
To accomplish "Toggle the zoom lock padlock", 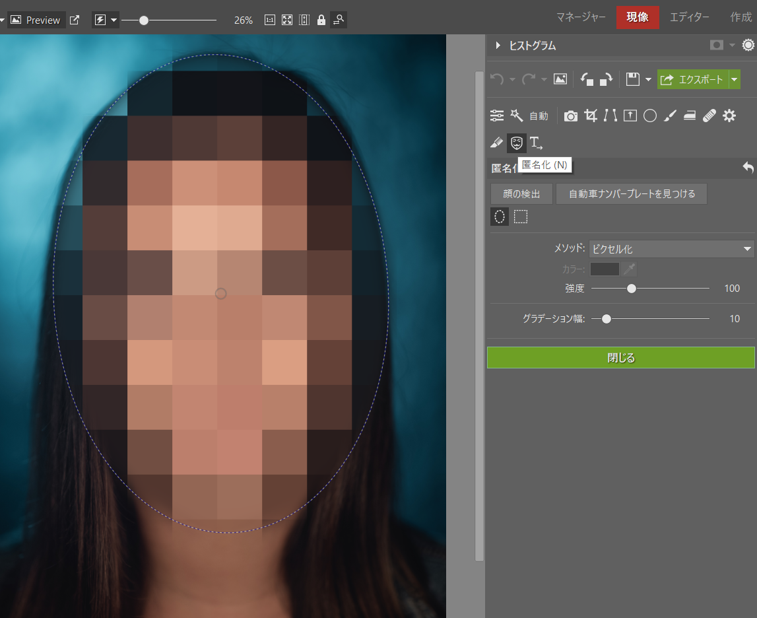I will [x=321, y=20].
